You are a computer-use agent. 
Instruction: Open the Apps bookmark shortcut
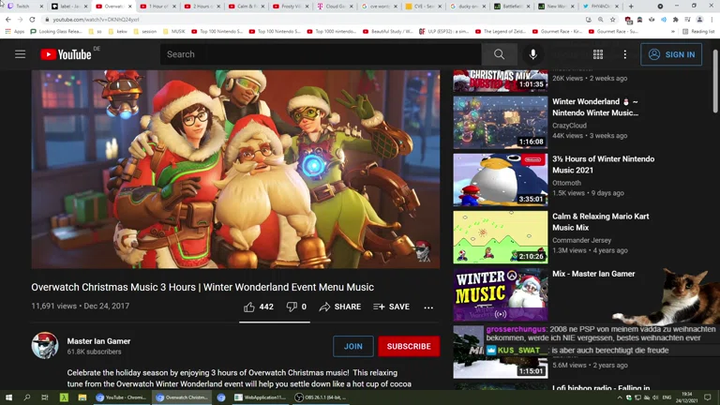tap(15, 31)
